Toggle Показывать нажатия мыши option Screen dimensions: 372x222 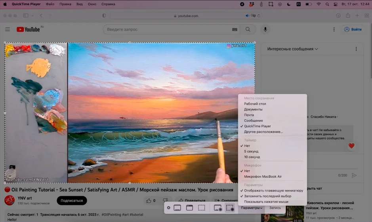pos(266,201)
